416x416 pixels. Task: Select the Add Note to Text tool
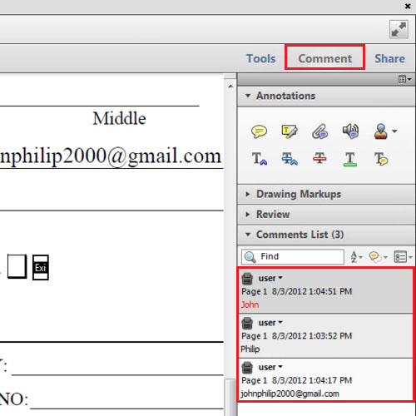click(x=381, y=159)
